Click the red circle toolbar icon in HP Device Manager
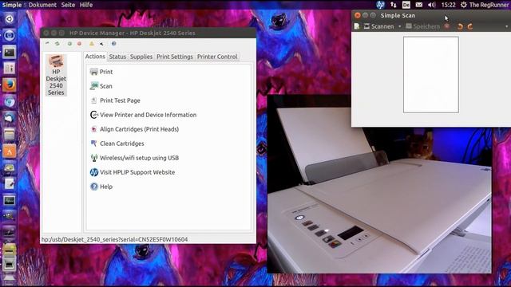The height and width of the screenshot is (287, 511). pyautogui.click(x=80, y=43)
